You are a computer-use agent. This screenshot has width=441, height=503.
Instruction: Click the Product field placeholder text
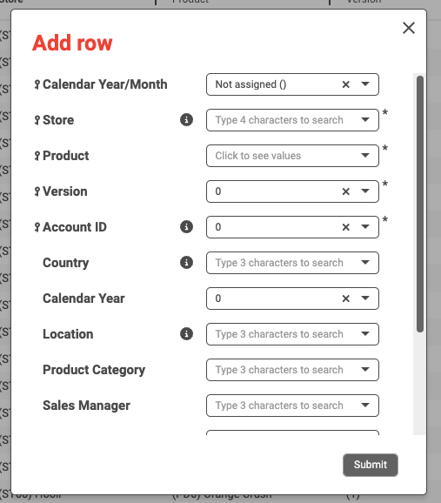pos(257,156)
